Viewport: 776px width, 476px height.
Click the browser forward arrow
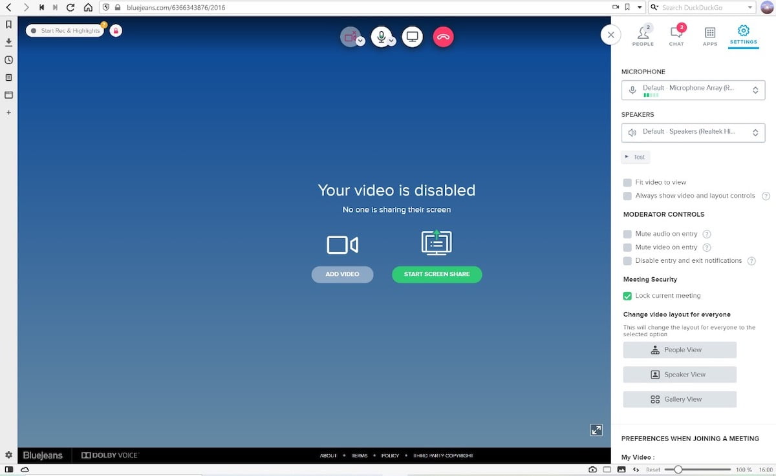[26, 8]
